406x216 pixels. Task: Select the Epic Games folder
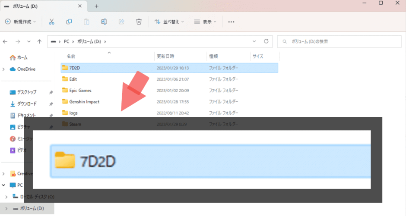(80, 91)
